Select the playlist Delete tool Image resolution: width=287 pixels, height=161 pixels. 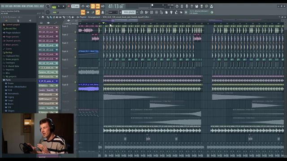(x=54, y=17)
